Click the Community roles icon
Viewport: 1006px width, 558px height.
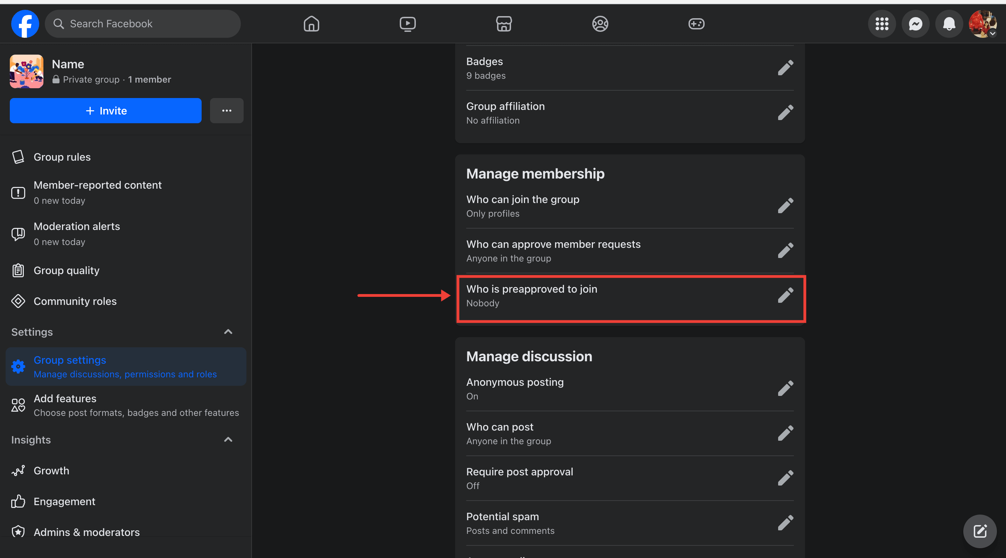[19, 300]
